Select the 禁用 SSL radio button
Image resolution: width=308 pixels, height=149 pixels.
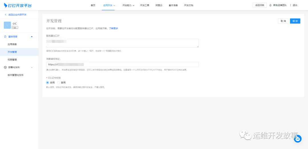pyautogui.click(x=58, y=82)
